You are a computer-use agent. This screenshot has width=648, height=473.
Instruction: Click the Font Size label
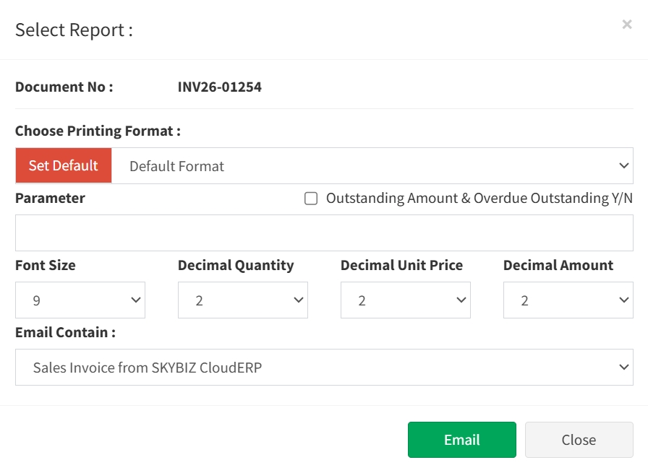(46, 265)
